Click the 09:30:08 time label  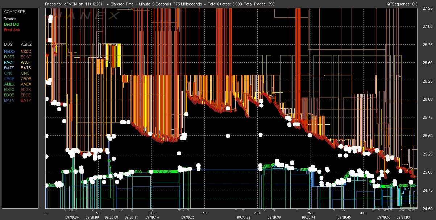112,217
